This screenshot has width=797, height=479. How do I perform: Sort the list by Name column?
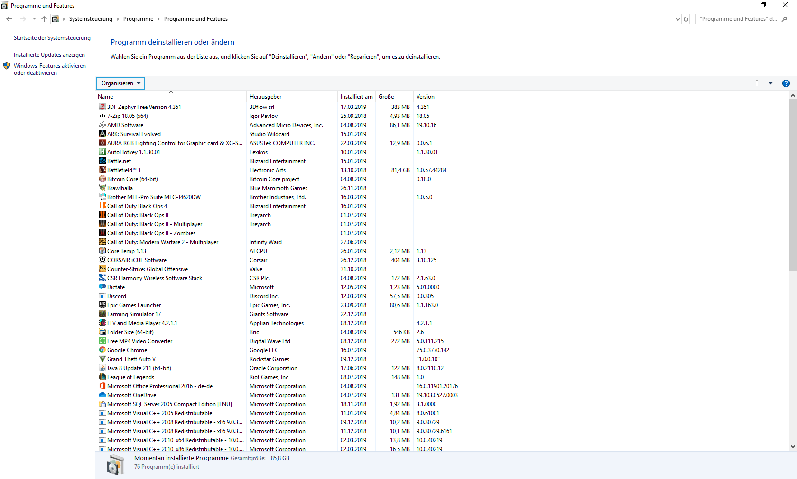tap(171, 97)
